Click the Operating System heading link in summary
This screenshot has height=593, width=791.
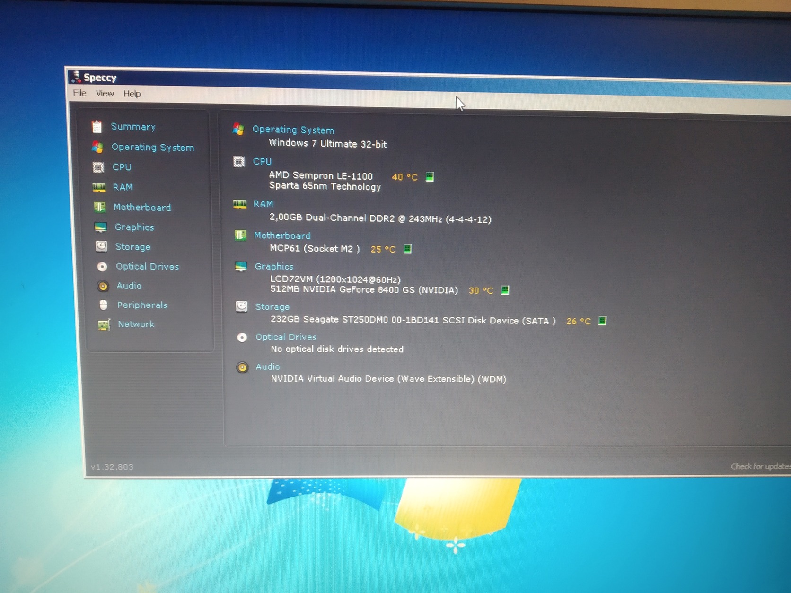pos(293,130)
